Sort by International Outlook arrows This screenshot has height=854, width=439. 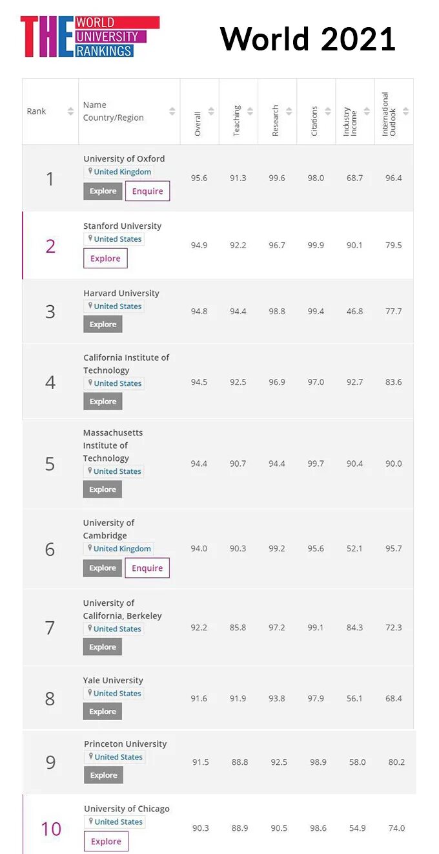405,111
